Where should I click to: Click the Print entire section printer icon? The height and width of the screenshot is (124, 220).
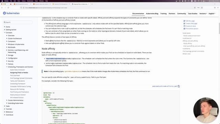click(184, 29)
